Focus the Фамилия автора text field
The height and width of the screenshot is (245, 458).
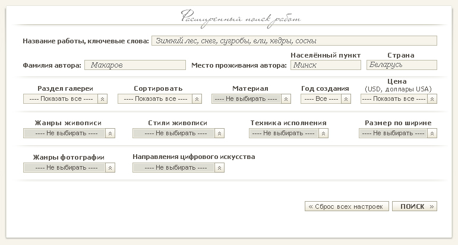coord(135,65)
